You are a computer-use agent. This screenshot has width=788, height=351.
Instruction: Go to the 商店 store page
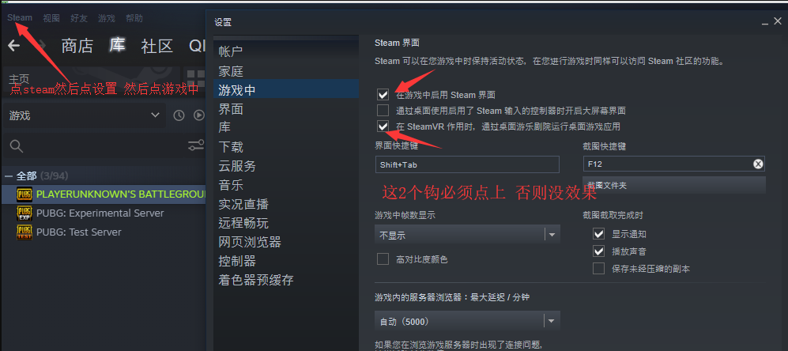coord(77,46)
